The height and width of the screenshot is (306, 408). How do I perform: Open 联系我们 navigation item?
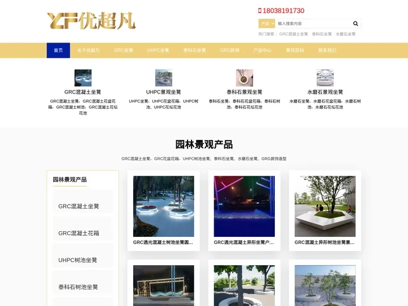(327, 50)
